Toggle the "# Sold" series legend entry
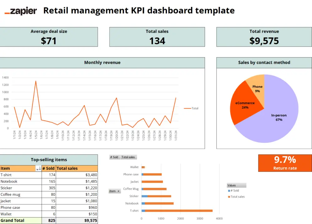The width and height of the screenshot is (312, 224). coord(235,191)
